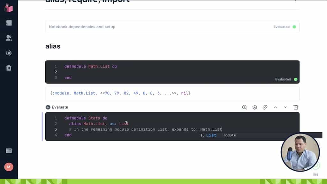Move the Stats cell up
This screenshot has width=327, height=184.
275,107
